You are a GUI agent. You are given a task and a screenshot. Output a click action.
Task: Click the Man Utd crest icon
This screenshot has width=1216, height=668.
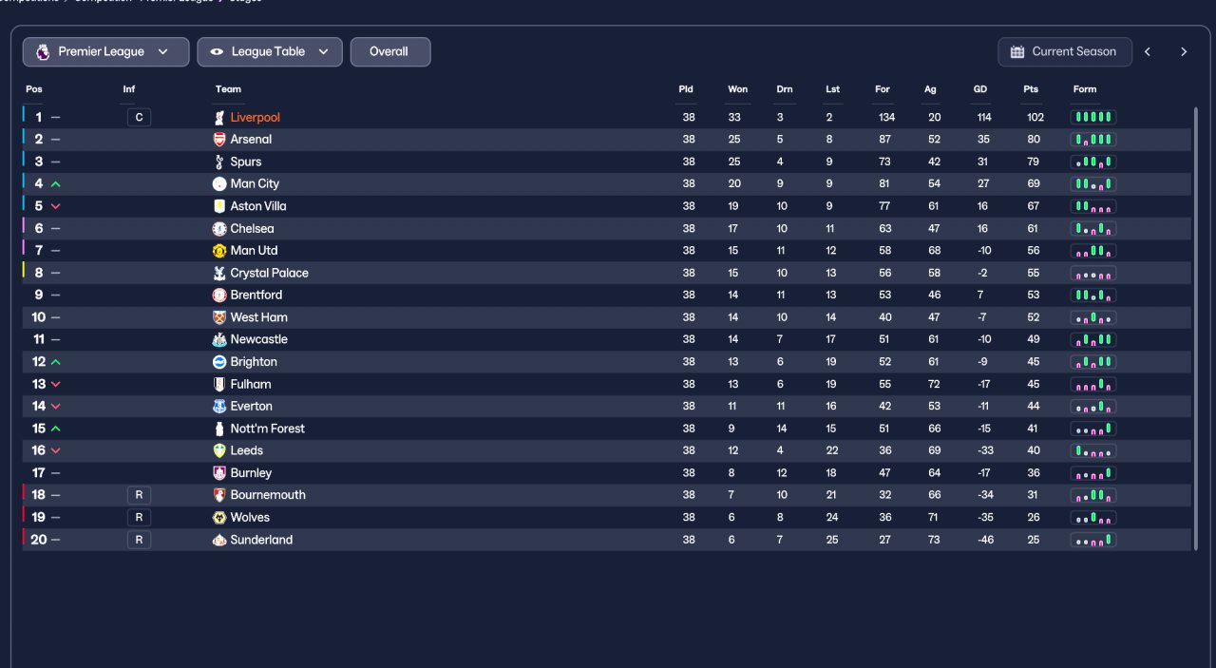click(219, 251)
